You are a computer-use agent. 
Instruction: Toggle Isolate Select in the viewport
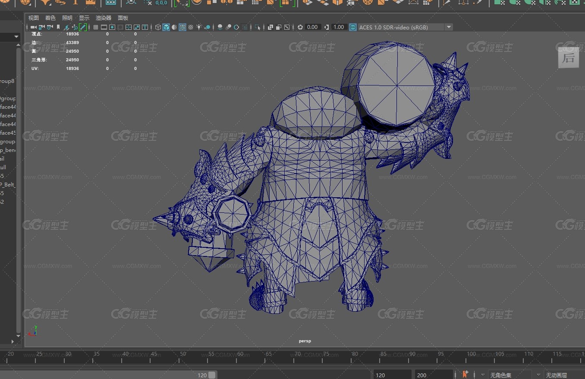click(x=258, y=27)
